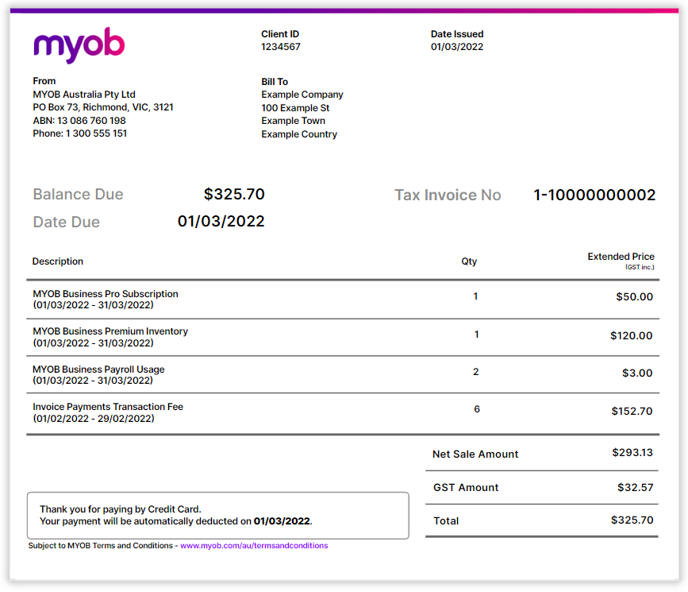
Task: Click the tax invoice number 1-10000000002
Action: (x=594, y=195)
